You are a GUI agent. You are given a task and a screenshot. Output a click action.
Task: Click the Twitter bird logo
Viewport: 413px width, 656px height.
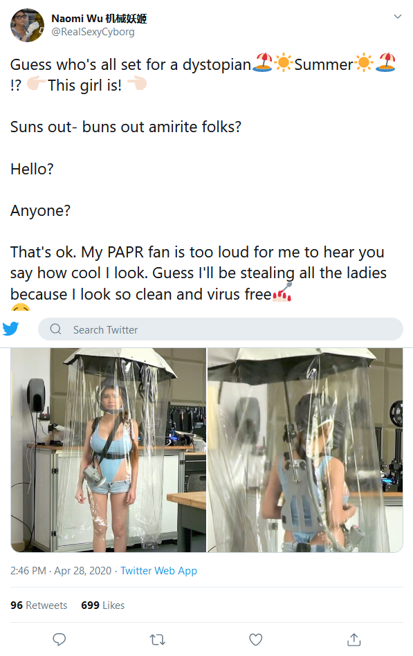click(11, 329)
